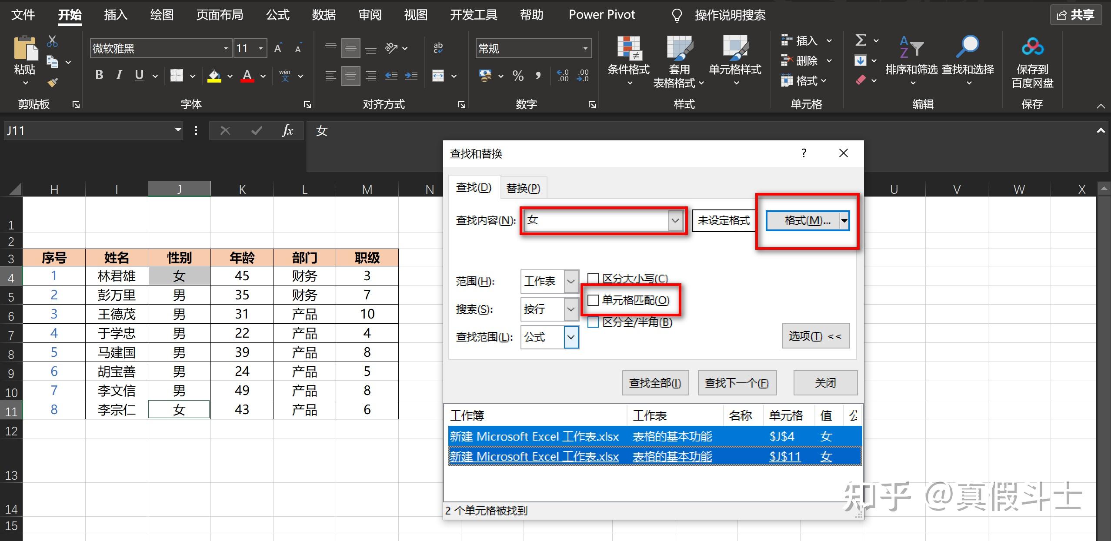Click the 关闭 button in dialog
This screenshot has height=541, width=1111.
pos(825,383)
